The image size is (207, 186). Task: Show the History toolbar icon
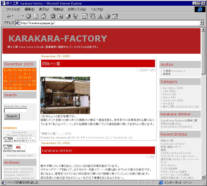click(x=68, y=16)
